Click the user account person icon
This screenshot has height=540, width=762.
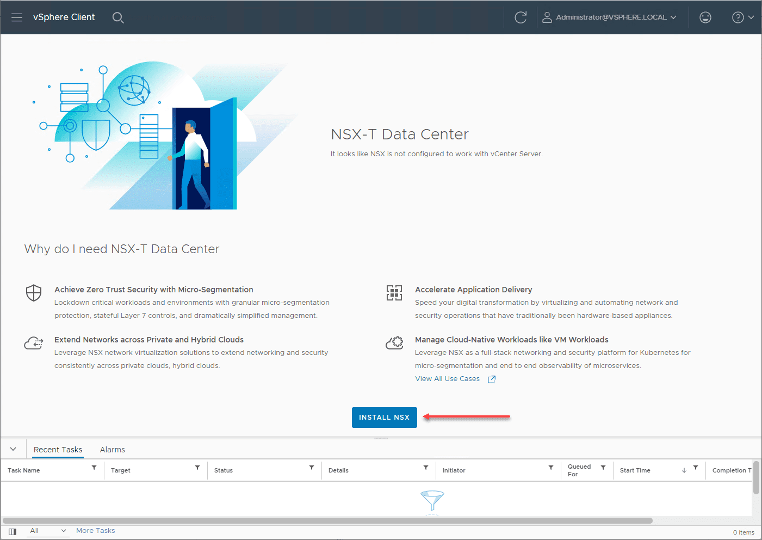547,17
